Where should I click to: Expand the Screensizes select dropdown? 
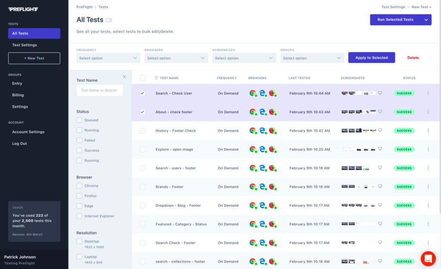click(x=244, y=58)
